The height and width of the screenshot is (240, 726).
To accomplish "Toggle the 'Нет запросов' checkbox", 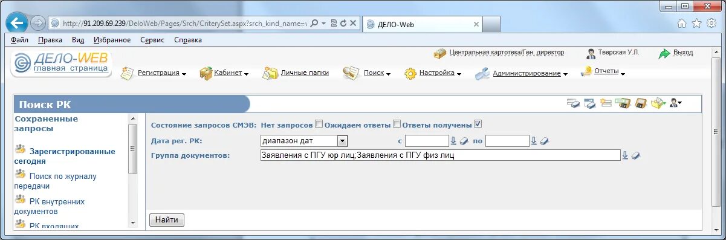I will (x=319, y=125).
